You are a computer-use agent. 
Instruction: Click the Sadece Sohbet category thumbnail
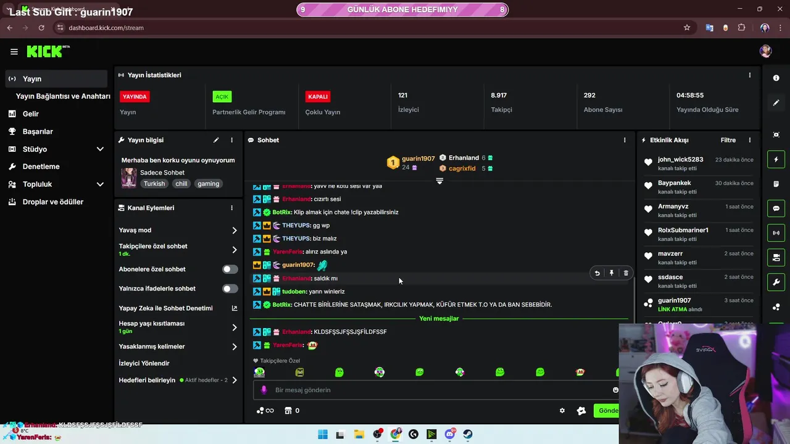click(129, 178)
